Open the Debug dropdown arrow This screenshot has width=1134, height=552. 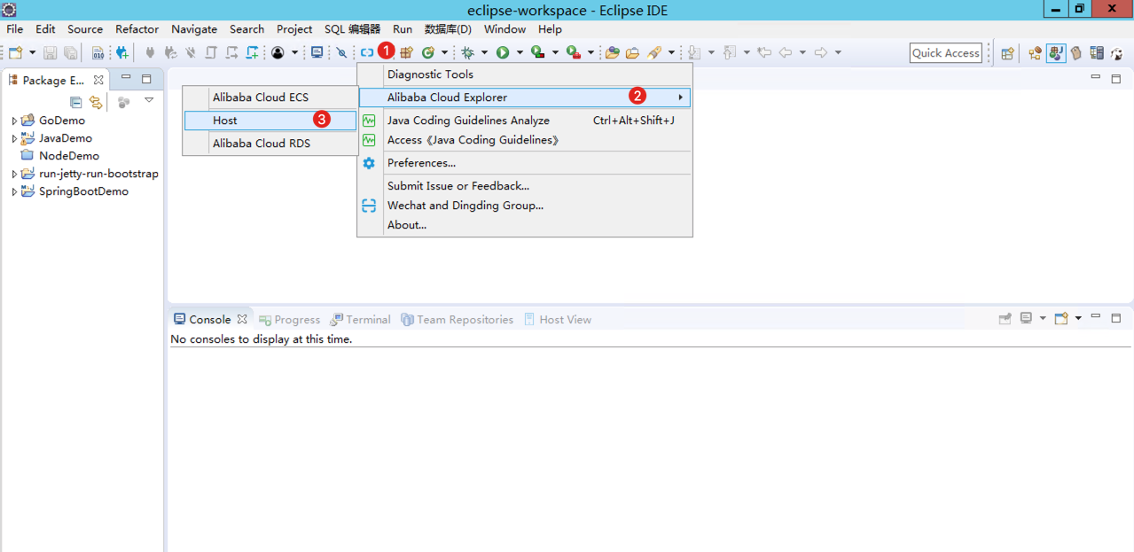484,53
